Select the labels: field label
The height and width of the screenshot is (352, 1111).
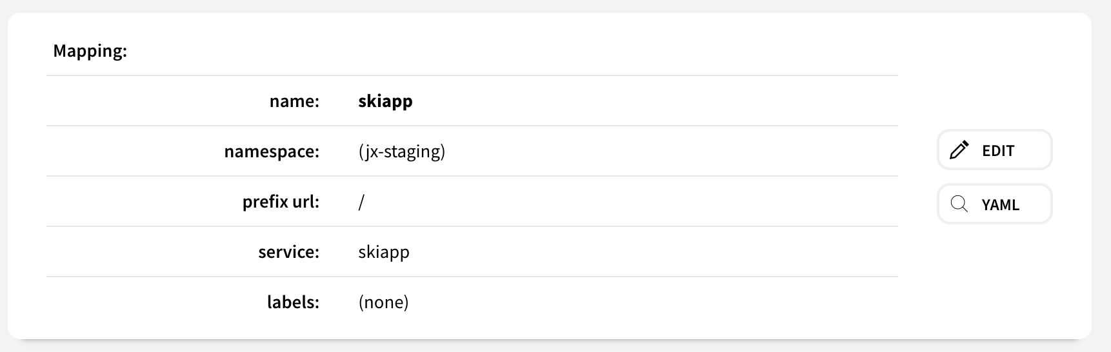293,302
